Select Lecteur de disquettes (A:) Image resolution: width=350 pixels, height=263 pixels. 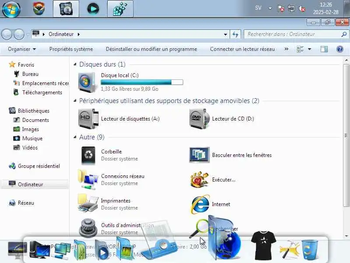(x=119, y=119)
